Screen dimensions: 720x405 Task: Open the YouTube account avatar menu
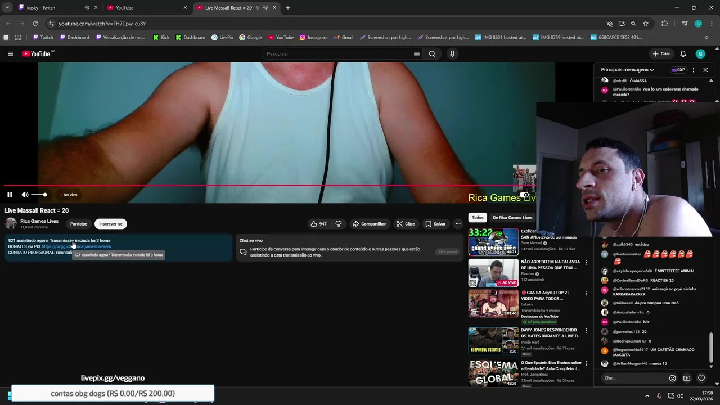700,54
